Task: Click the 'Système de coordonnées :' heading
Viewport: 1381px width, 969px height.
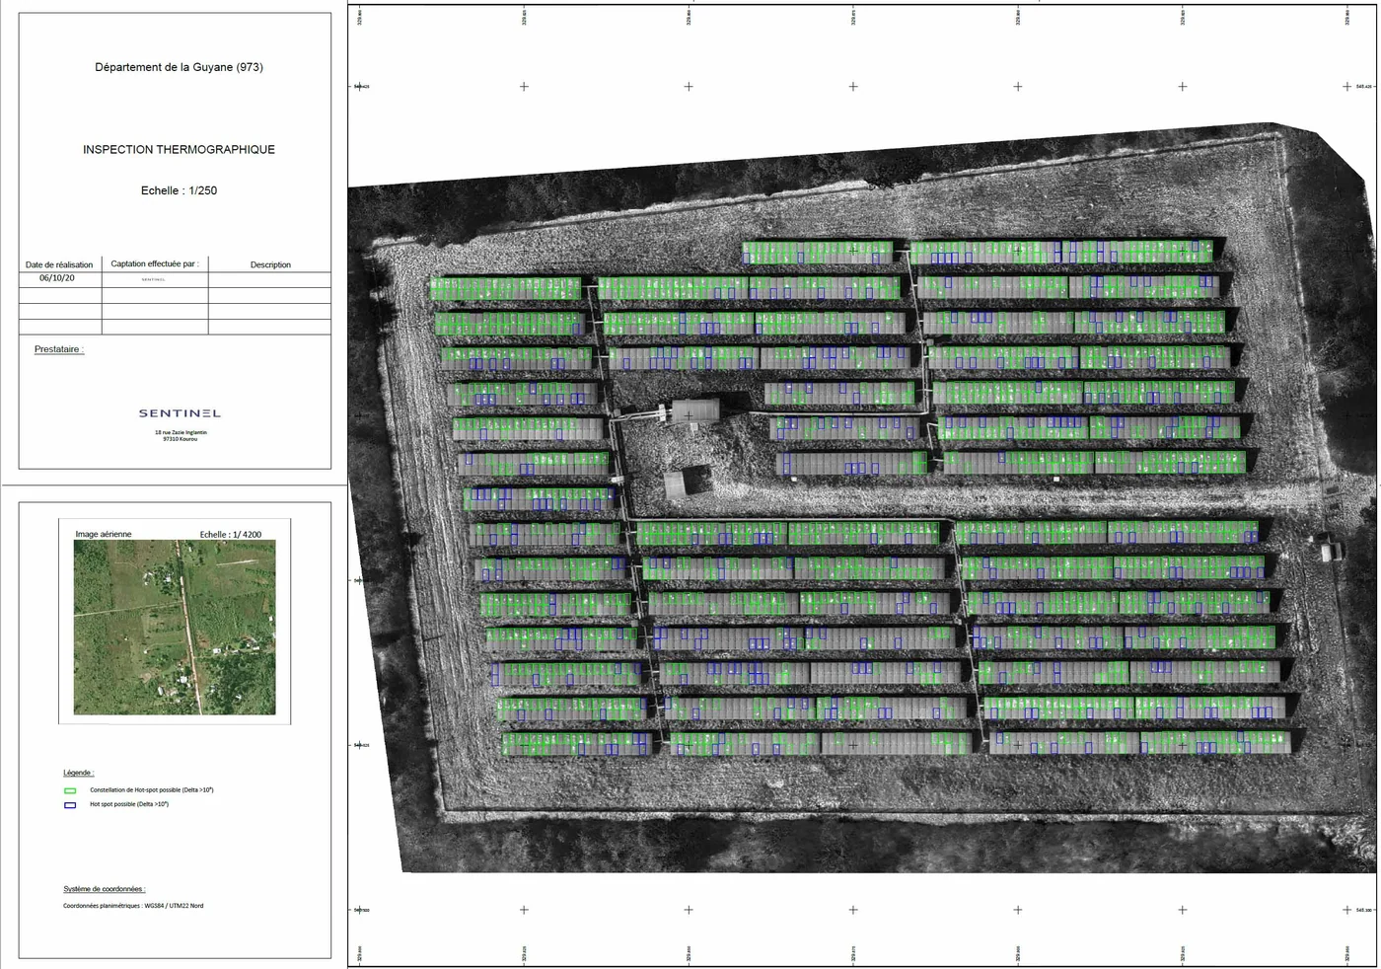Action: pos(105,889)
